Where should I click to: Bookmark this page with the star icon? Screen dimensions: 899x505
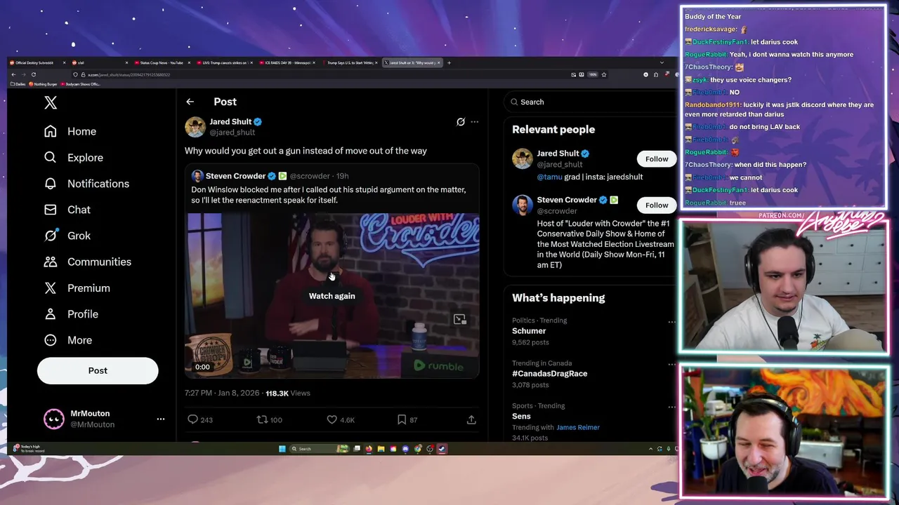coord(603,74)
